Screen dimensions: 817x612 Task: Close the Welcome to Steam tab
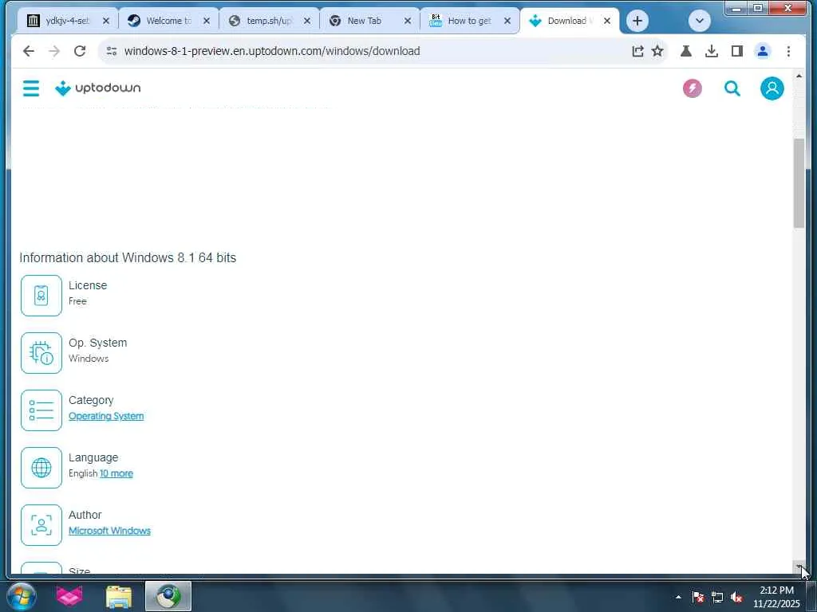[x=207, y=21]
